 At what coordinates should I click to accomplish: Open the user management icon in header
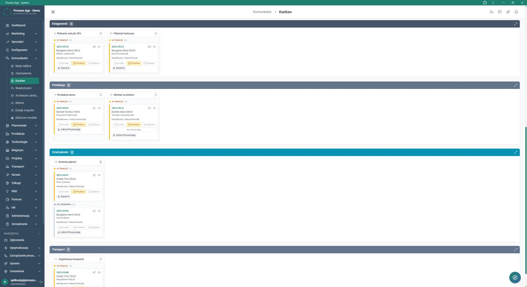click(491, 12)
